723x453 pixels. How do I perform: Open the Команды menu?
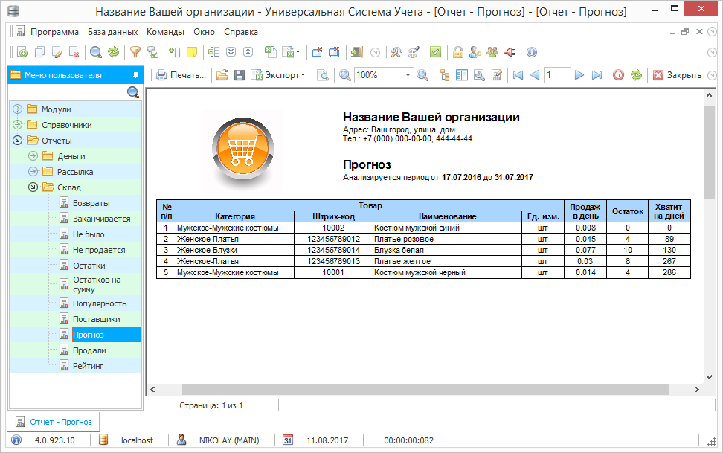(x=166, y=32)
